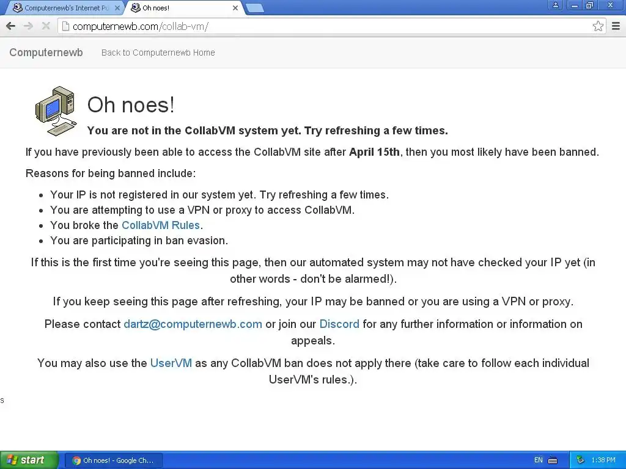626x469 pixels.
Task: Close the Computernewb's Internet tab
Action: [117, 8]
